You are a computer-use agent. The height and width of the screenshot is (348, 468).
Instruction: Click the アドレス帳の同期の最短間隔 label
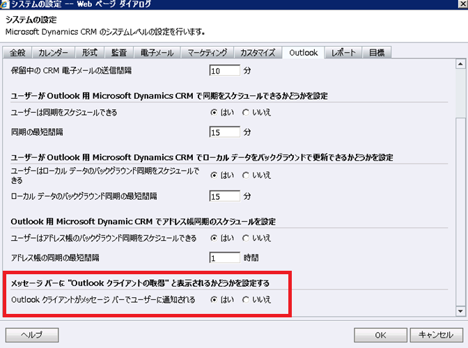coord(55,258)
